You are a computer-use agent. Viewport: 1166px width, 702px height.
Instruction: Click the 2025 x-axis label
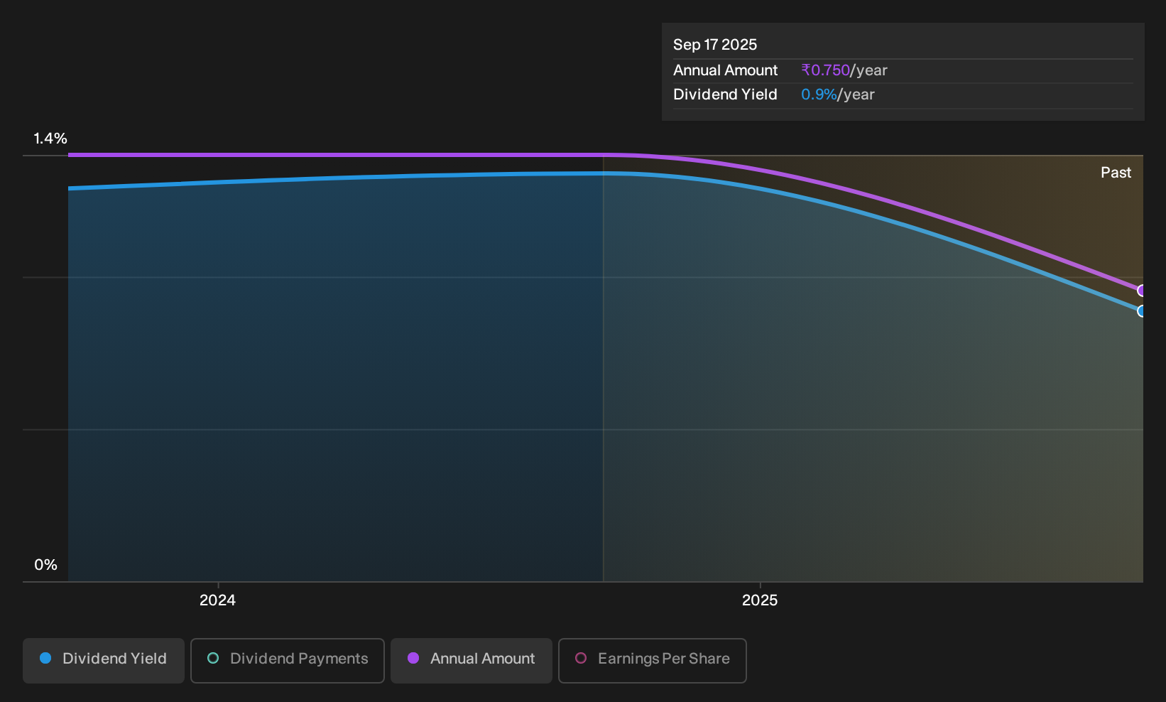click(760, 600)
